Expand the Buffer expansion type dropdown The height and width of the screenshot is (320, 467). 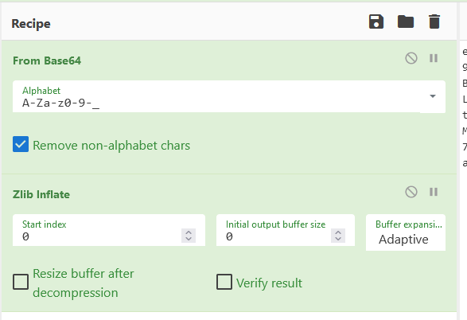pyautogui.click(x=406, y=232)
